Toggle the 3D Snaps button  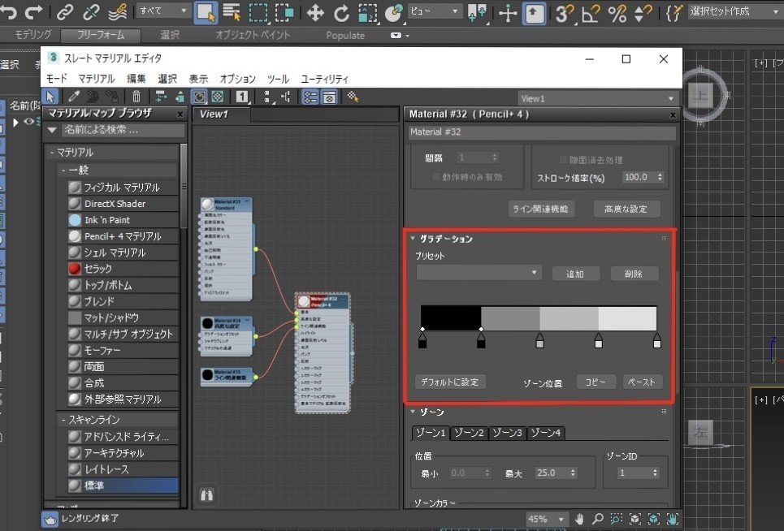[565, 13]
